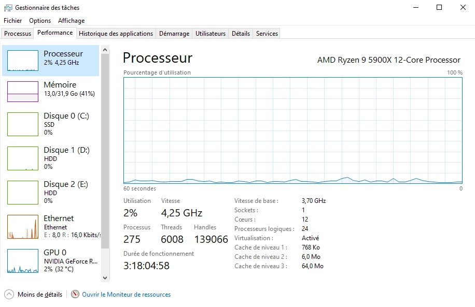Collapse view with Moins de détails chevron

[9, 294]
